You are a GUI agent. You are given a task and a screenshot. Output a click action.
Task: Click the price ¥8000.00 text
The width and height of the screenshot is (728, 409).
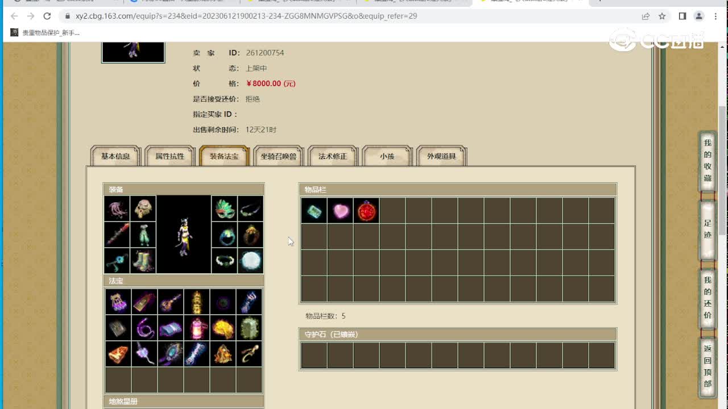click(x=271, y=84)
